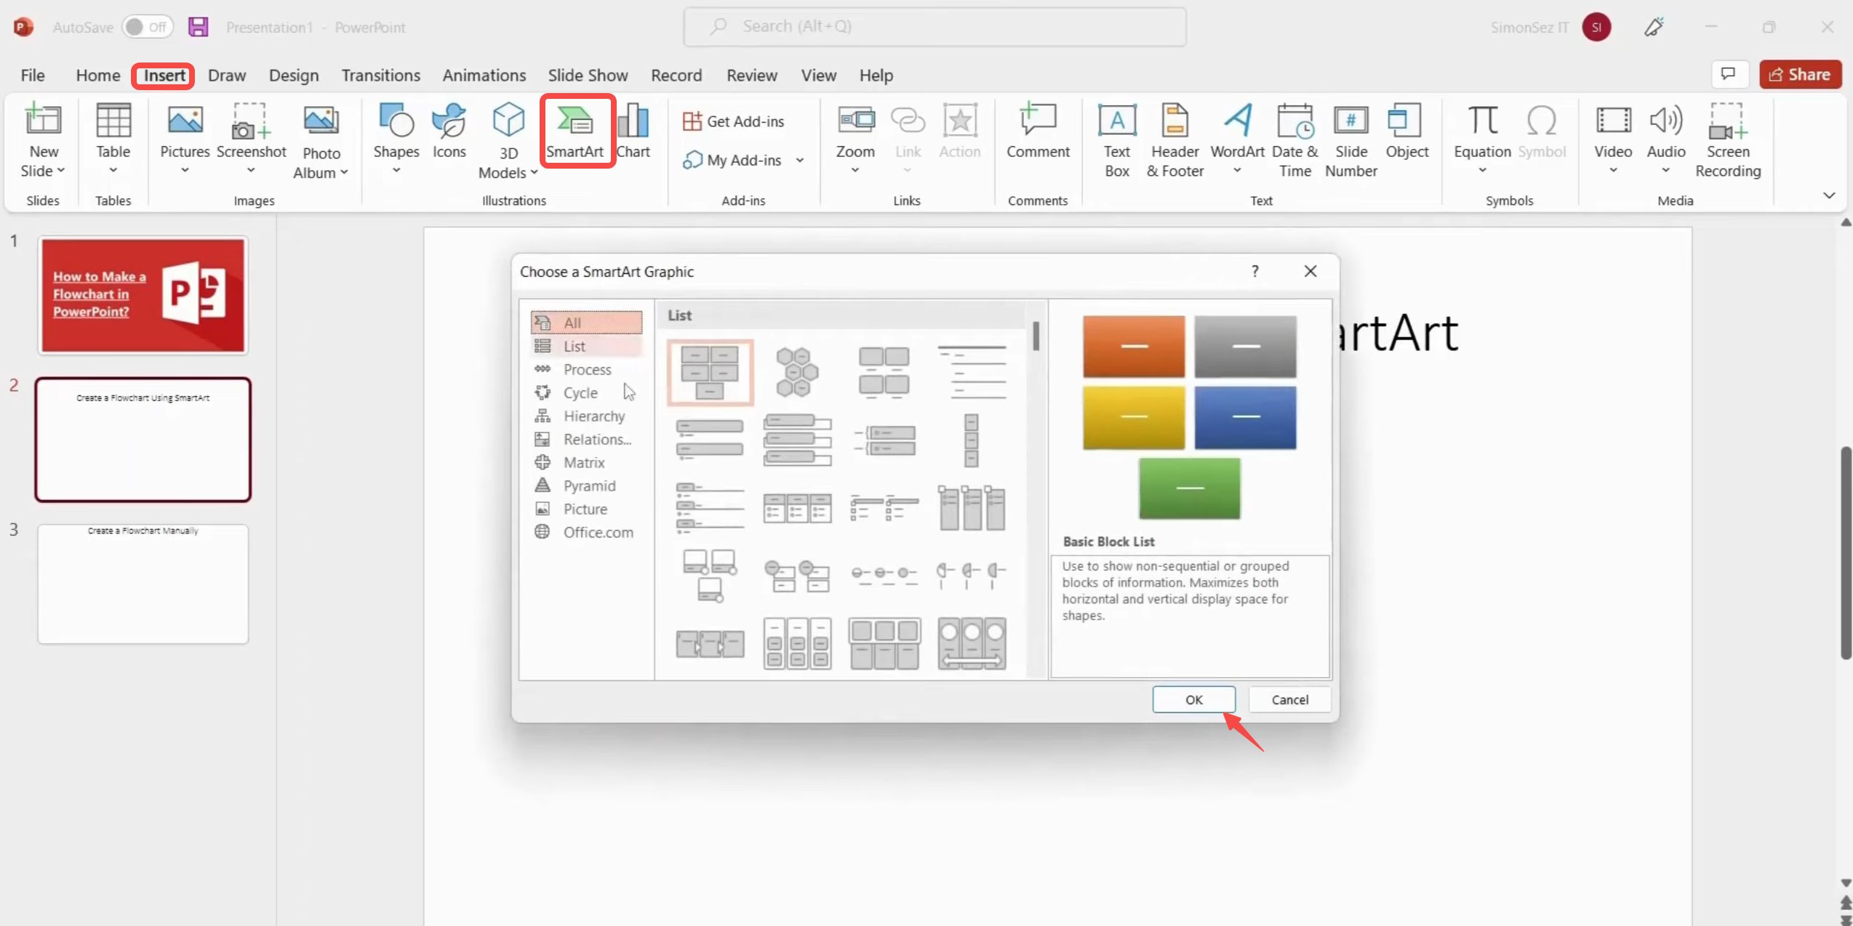Screen dimensions: 1853x926
Task: Expand the New Slide dropdown arrow
Action: tap(60, 171)
